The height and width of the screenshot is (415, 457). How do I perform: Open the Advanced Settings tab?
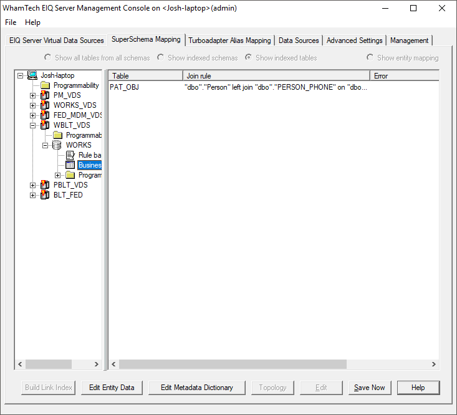pyautogui.click(x=354, y=41)
